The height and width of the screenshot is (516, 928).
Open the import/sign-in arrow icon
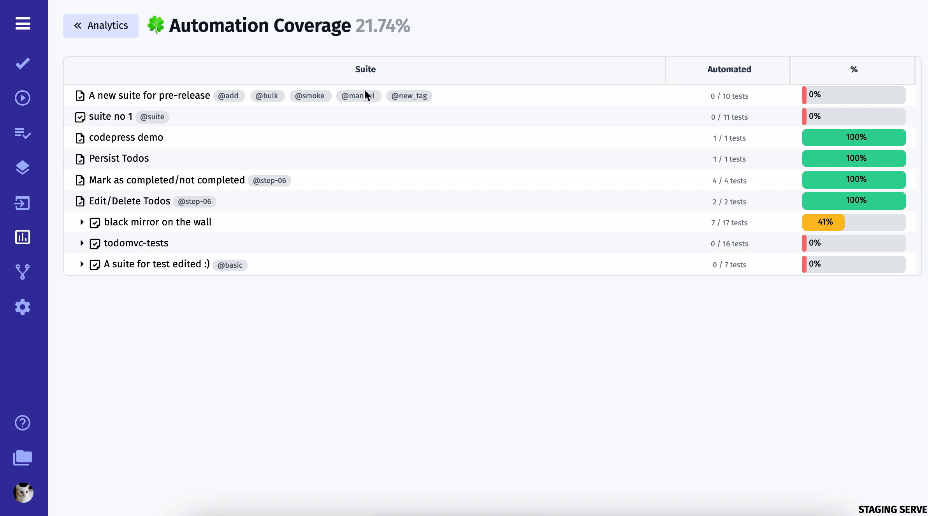coord(22,202)
